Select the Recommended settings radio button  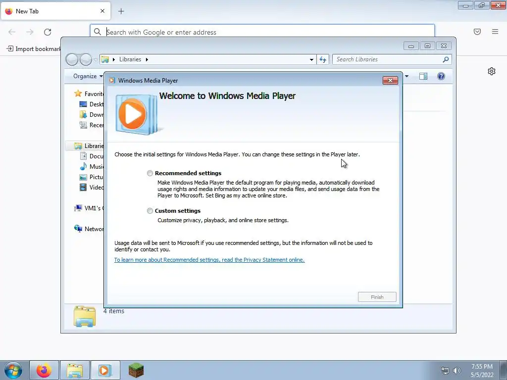coord(150,173)
